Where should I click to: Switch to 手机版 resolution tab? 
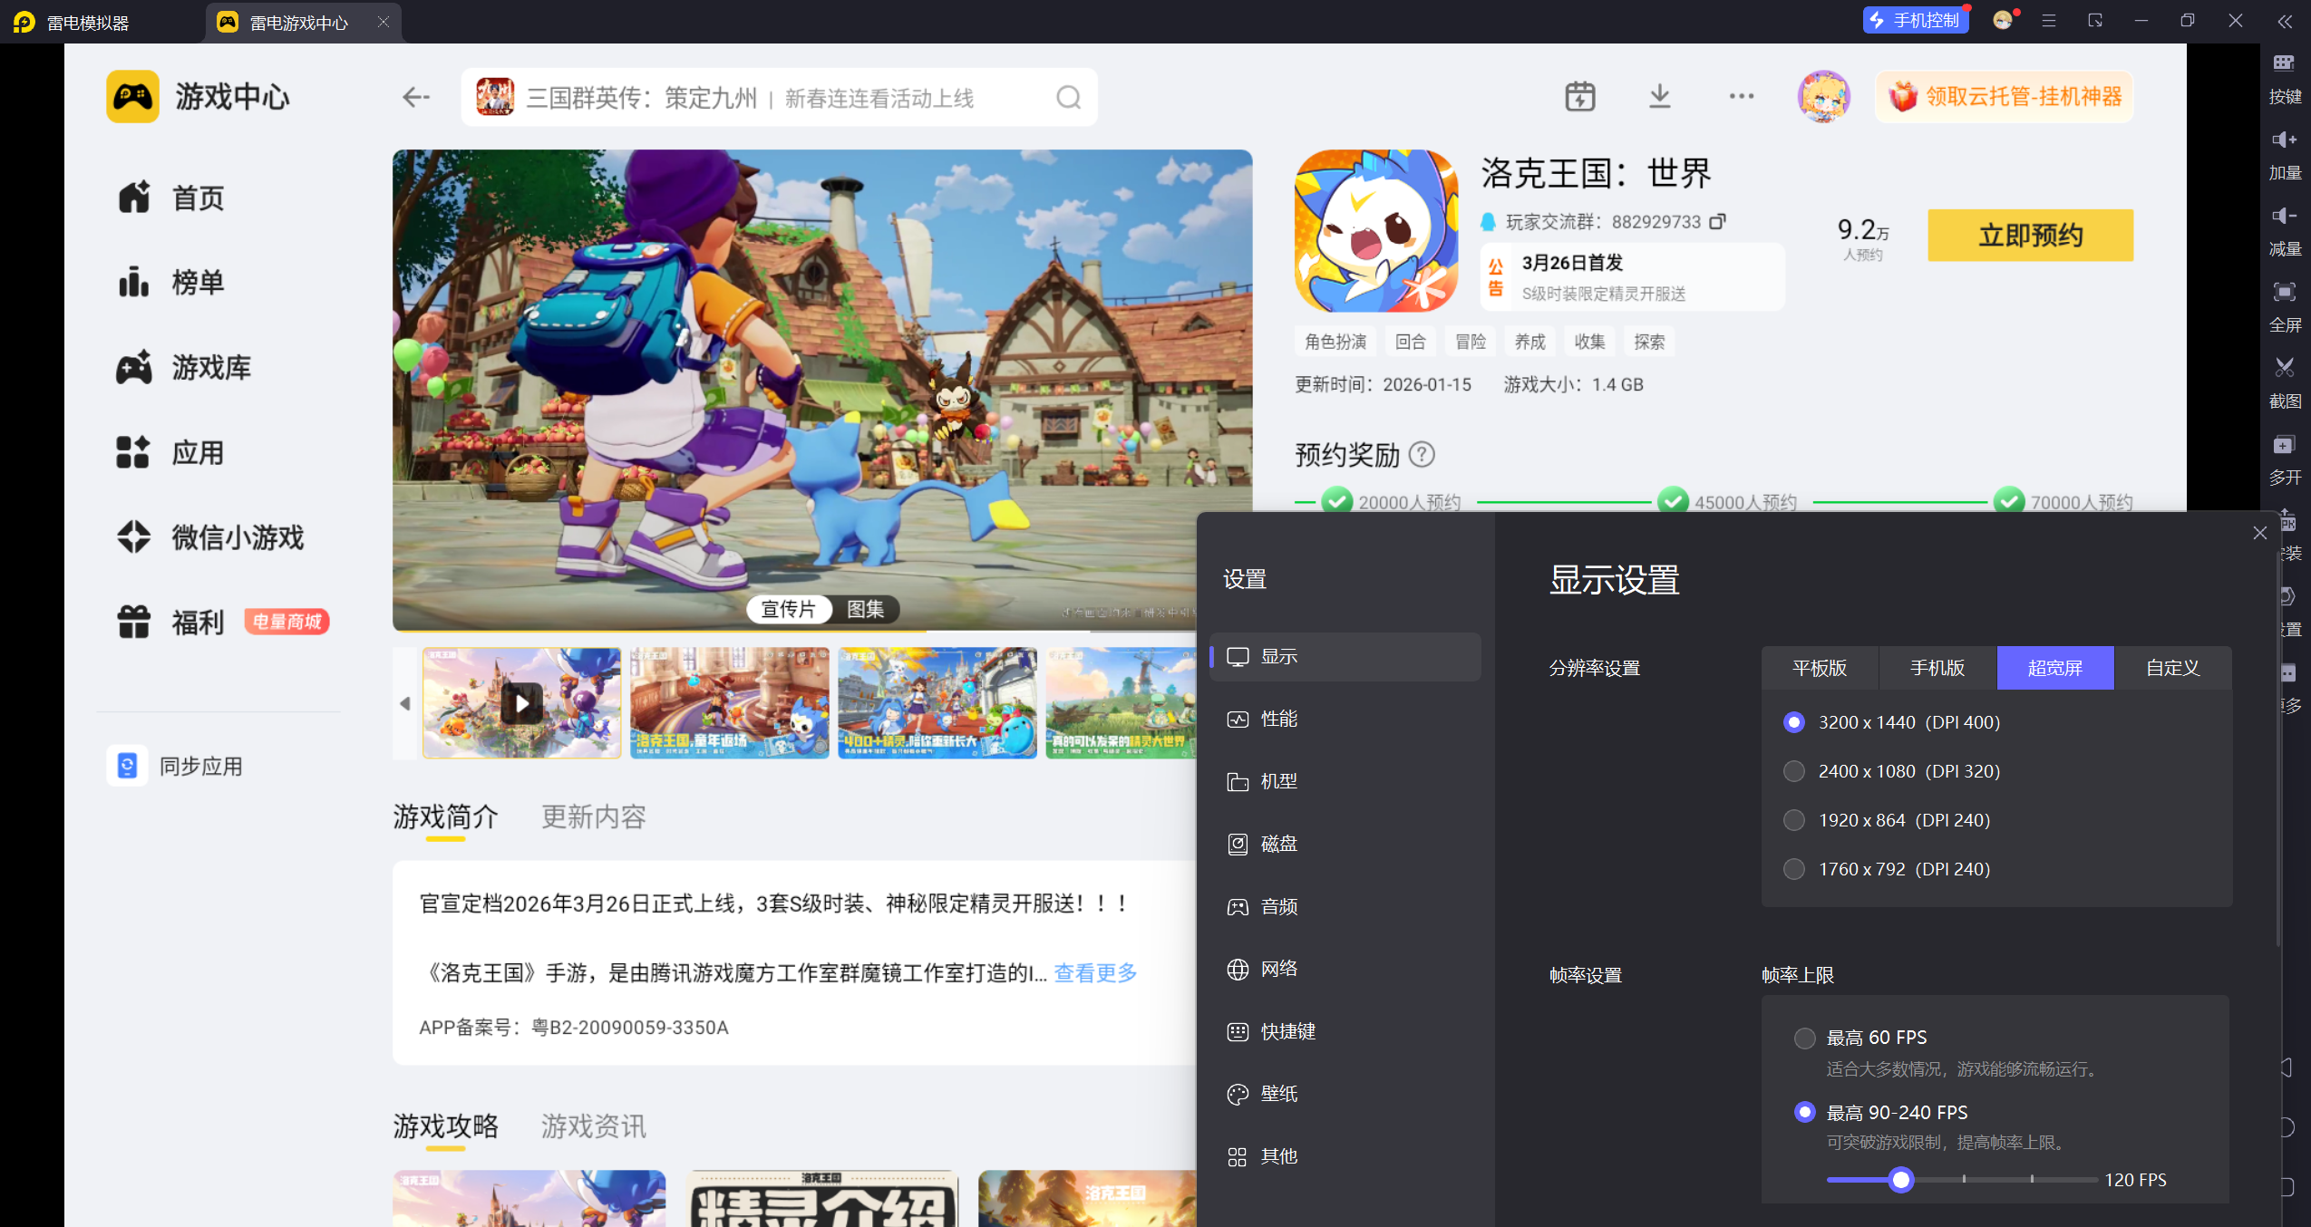[1937, 668]
